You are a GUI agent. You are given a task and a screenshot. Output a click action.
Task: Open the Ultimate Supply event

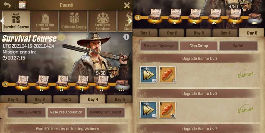(x=74, y=21)
